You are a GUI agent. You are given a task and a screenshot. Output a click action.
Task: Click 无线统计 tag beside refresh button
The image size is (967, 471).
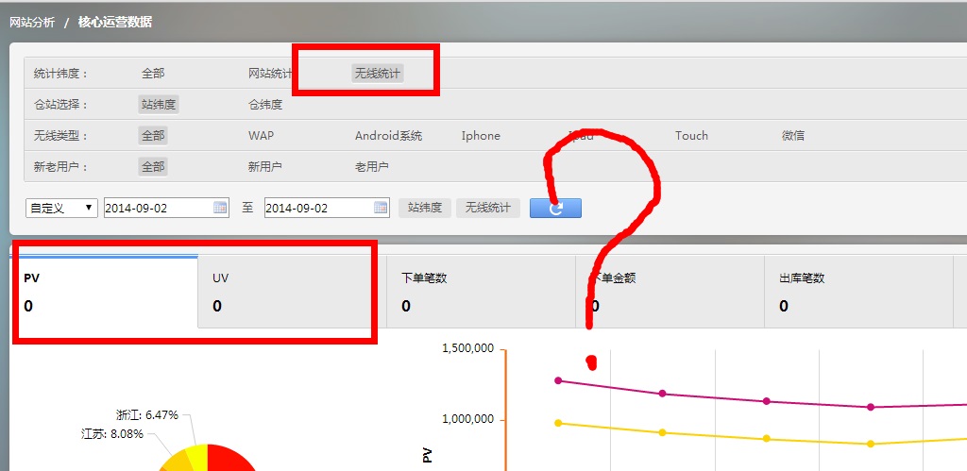[488, 208]
